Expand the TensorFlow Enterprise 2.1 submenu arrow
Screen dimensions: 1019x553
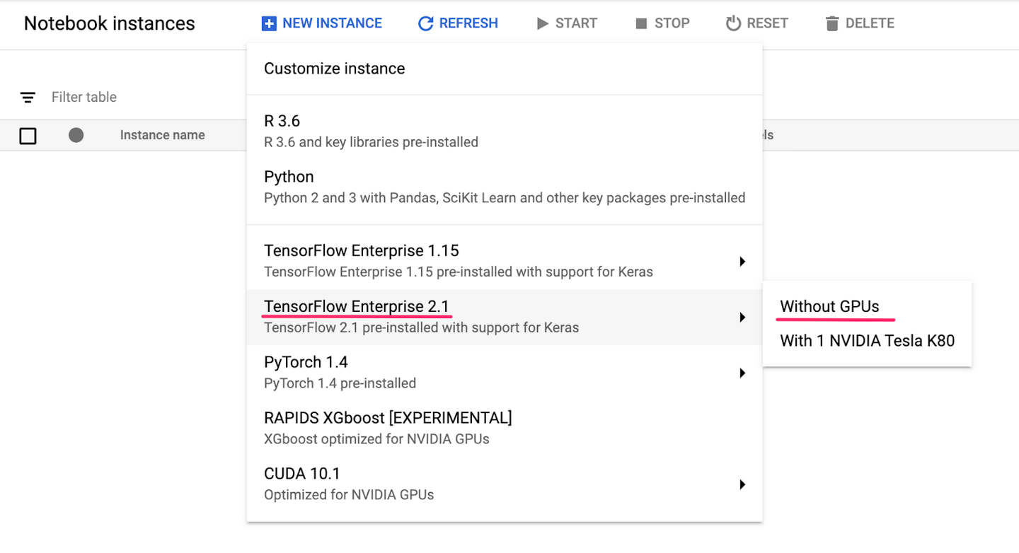point(742,317)
